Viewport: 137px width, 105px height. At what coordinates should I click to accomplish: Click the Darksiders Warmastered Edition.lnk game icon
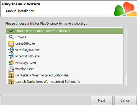pos(11,75)
